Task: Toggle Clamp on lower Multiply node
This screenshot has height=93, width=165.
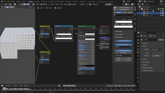Action: point(41,58)
